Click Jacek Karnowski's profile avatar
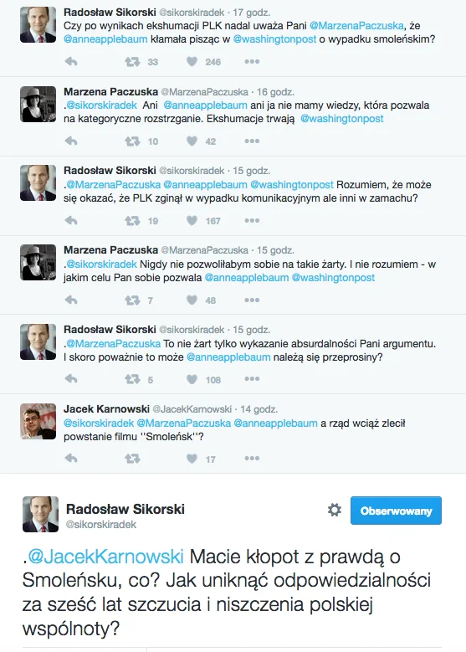This screenshot has width=466, height=652. pyautogui.click(x=38, y=421)
